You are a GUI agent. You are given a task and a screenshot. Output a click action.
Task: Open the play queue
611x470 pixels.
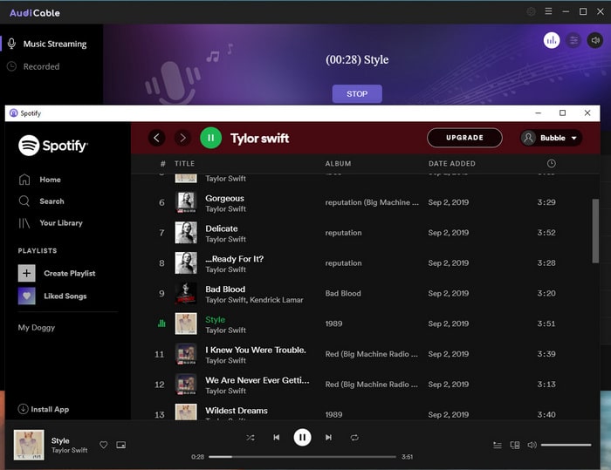click(498, 445)
